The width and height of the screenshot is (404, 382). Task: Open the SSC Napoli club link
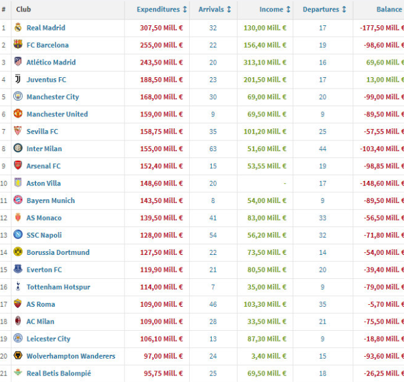(x=44, y=235)
